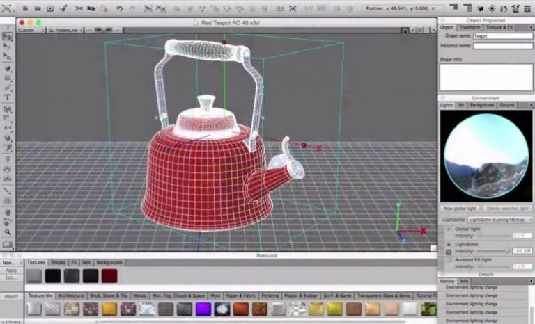The image size is (535, 324).
Task: Toggle the Ambient fill light control
Action: click(x=448, y=260)
